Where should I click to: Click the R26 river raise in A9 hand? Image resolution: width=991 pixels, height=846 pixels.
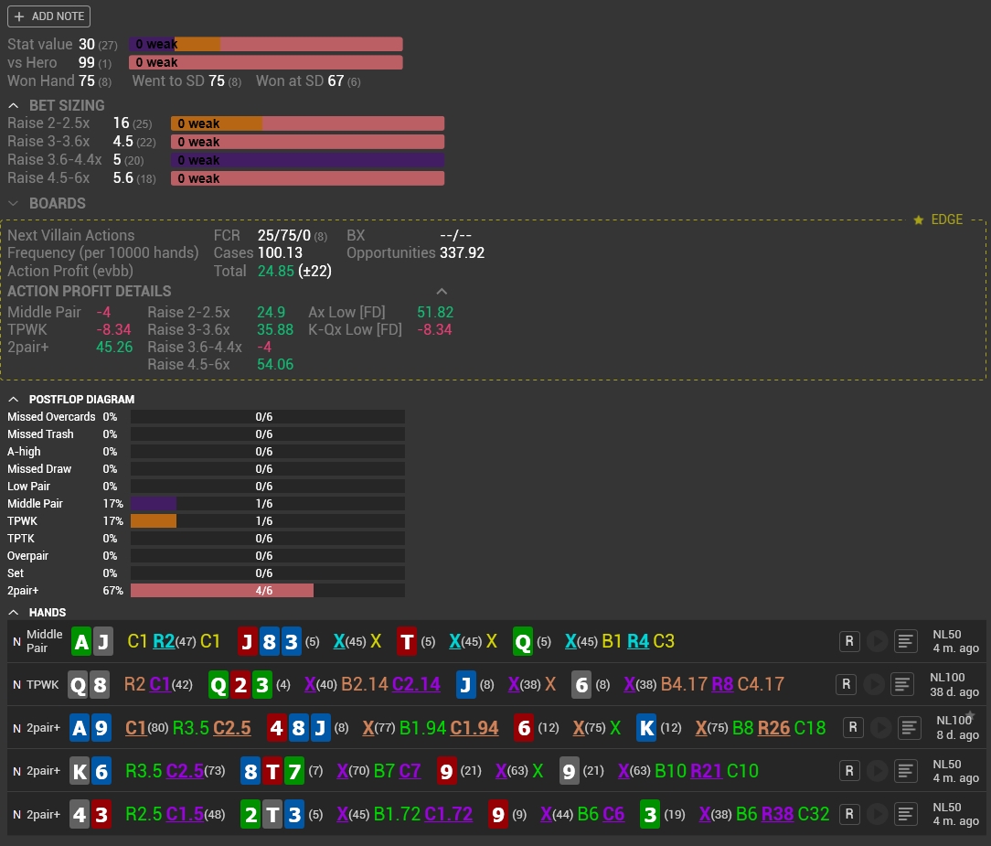pyautogui.click(x=773, y=728)
